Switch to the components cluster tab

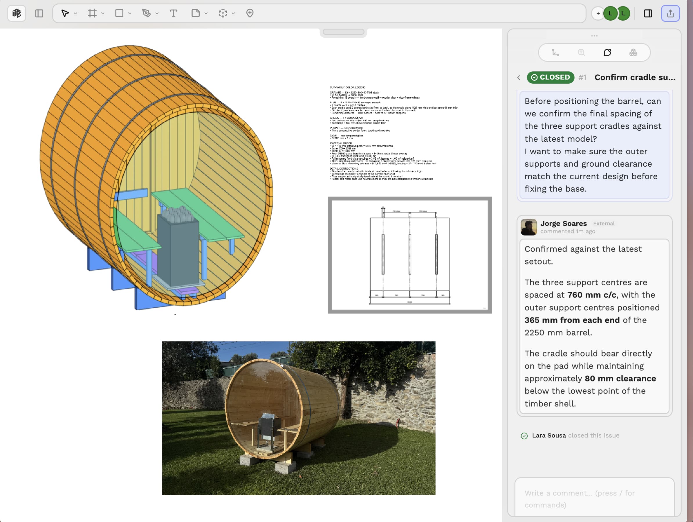click(633, 52)
